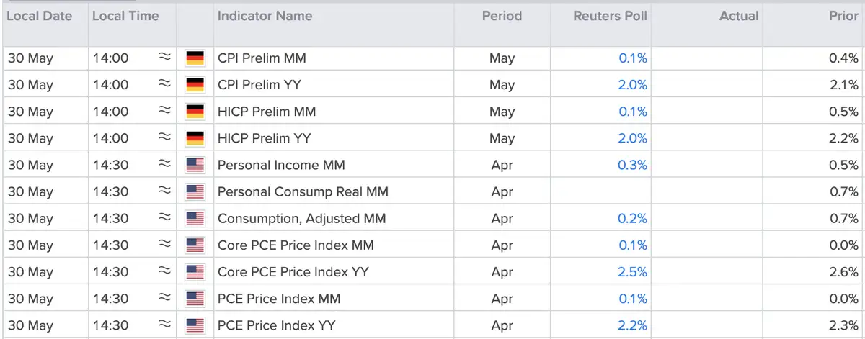
Task: Click the approximate-time symbol in HICP Prelim YY row
Action: (x=164, y=138)
